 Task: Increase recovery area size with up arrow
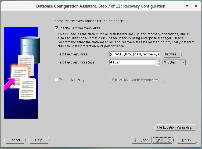pyautogui.click(x=158, y=61)
